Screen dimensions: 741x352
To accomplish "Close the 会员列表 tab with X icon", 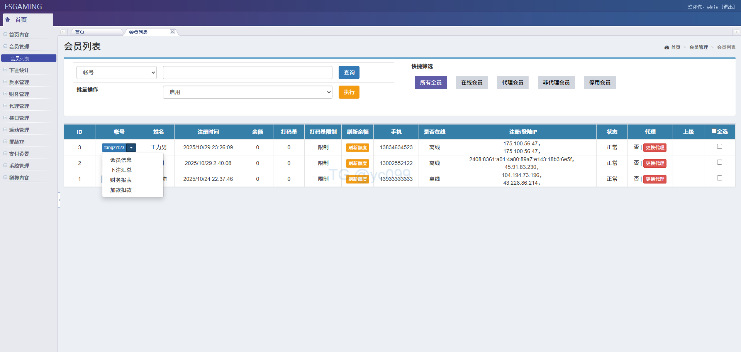I will (172, 32).
